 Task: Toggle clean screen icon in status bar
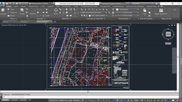(x=177, y=100)
